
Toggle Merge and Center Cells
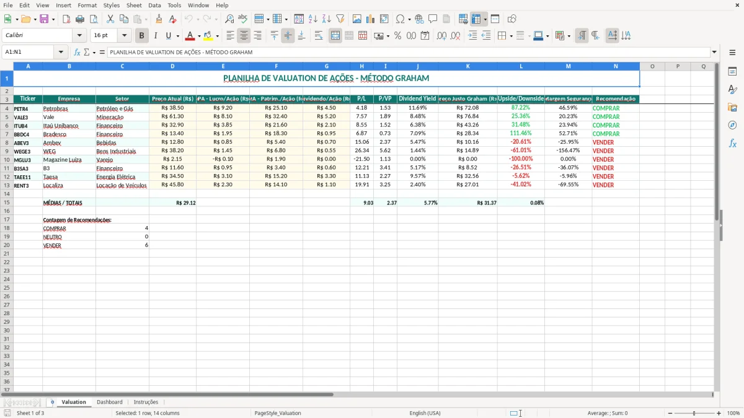tap(335, 36)
